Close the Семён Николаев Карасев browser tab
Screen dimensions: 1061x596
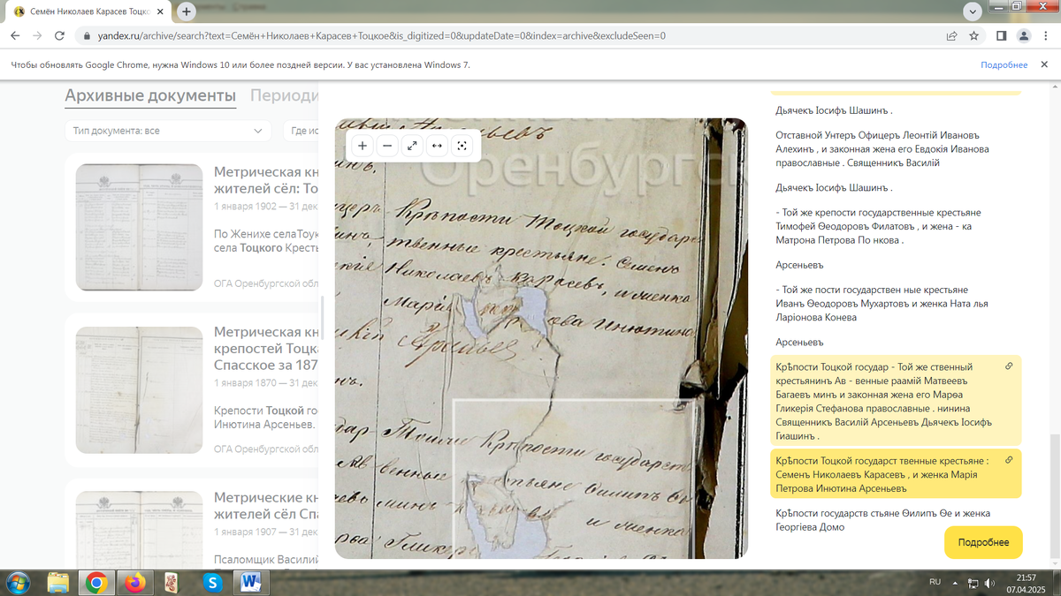point(162,11)
